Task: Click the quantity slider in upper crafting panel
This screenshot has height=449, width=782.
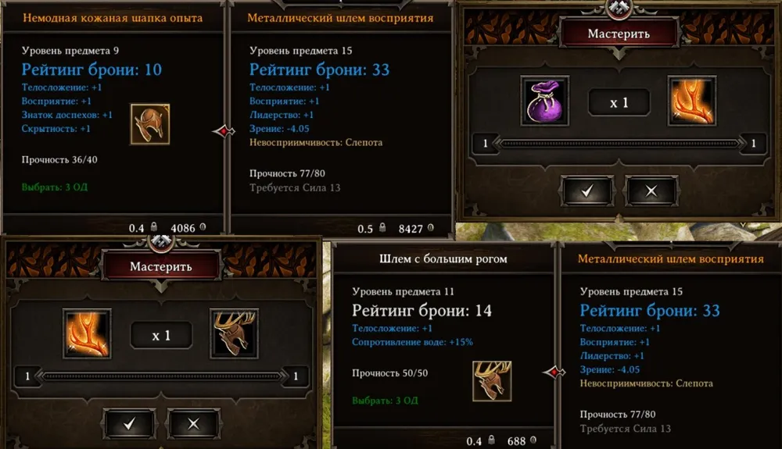Action: (x=619, y=144)
